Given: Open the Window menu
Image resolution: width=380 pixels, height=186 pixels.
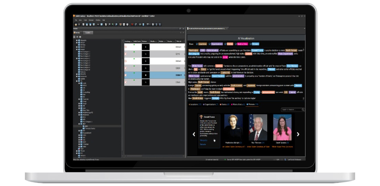Looking at the screenshot, I should 98,20.
